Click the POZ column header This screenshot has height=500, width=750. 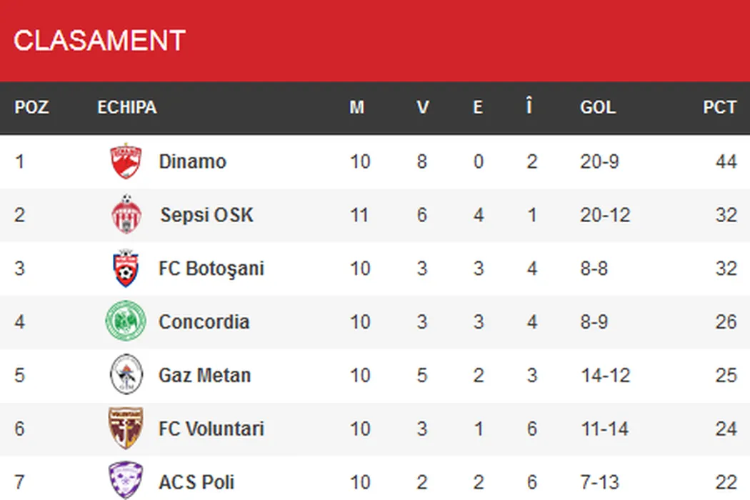tap(32, 107)
